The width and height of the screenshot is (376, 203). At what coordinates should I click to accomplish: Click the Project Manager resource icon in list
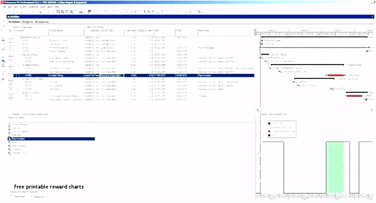point(9,125)
